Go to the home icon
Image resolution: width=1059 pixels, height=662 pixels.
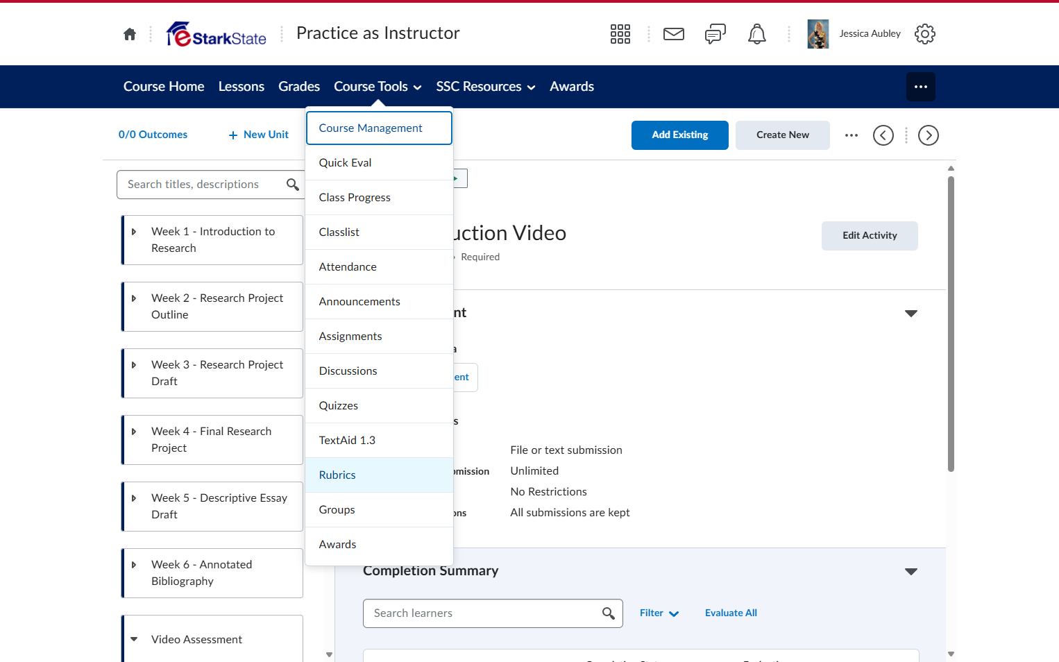130,34
